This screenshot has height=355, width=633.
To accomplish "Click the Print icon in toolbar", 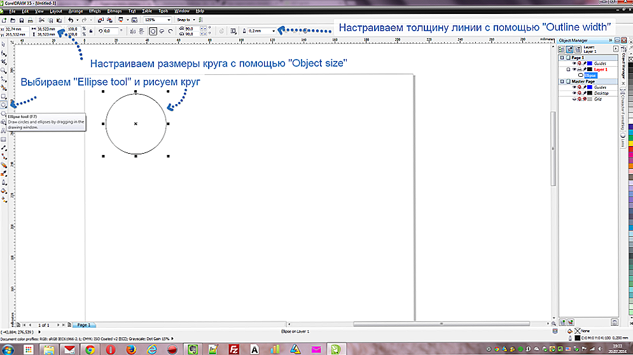I will tap(31, 20).
